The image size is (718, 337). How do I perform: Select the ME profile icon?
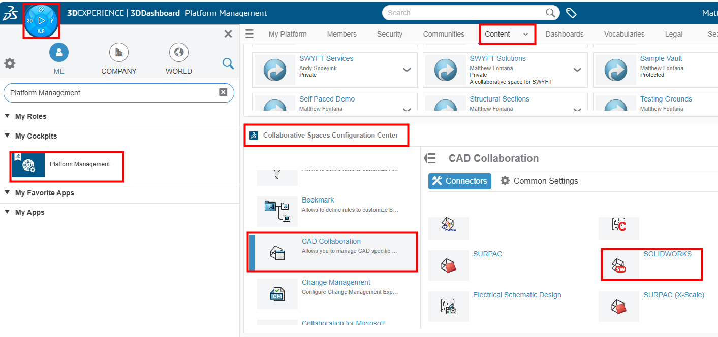click(x=59, y=52)
